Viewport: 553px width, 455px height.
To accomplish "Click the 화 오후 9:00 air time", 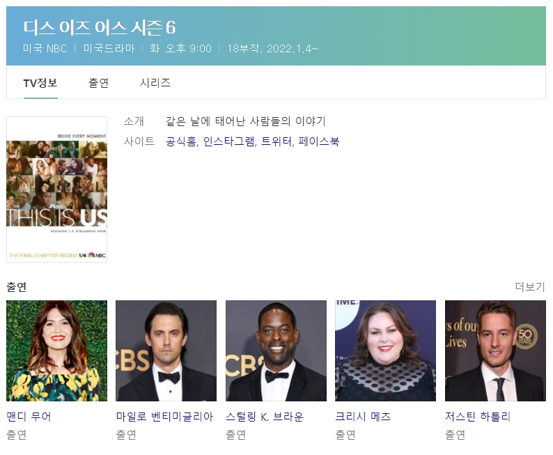I will [180, 48].
